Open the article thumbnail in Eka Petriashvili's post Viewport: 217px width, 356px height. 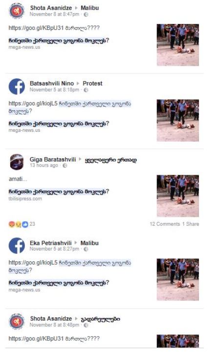pyautogui.click(x=178, y=280)
